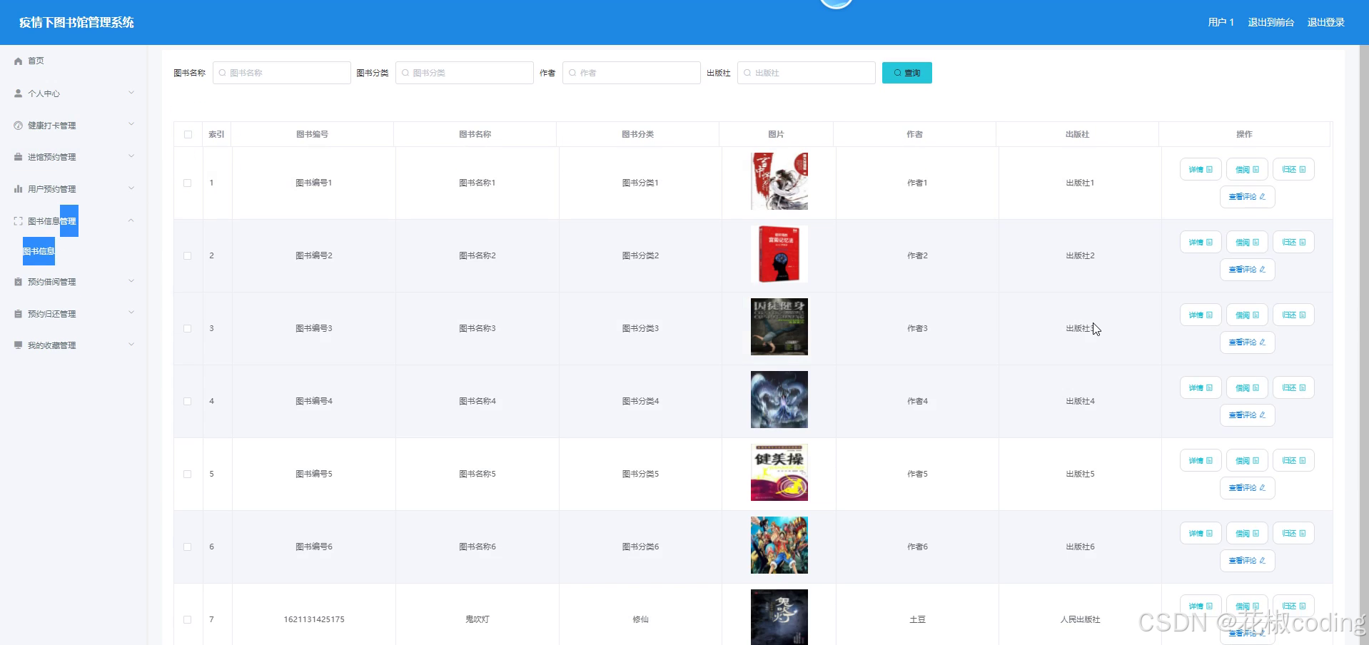The width and height of the screenshot is (1369, 645).
Task: Click 退出到前台 in the header
Action: point(1271,22)
